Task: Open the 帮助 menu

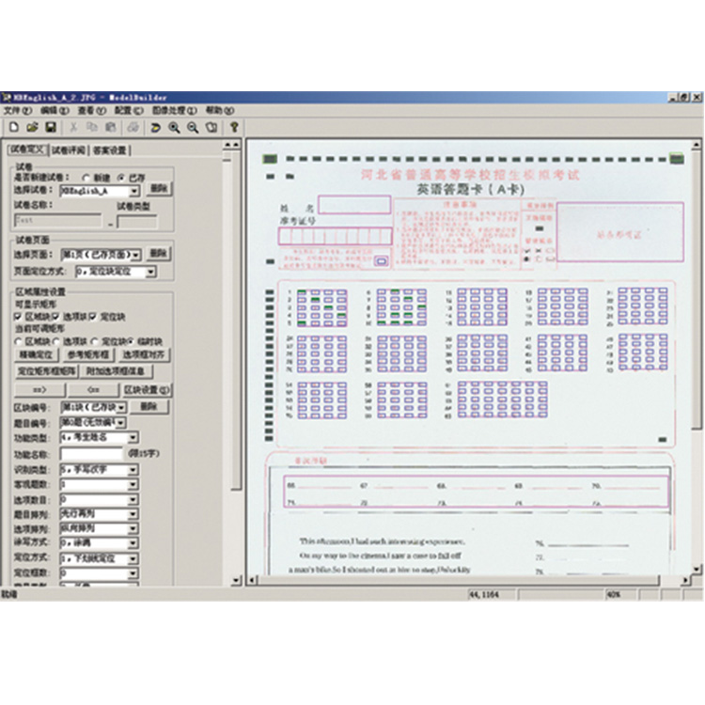Action: 220,110
